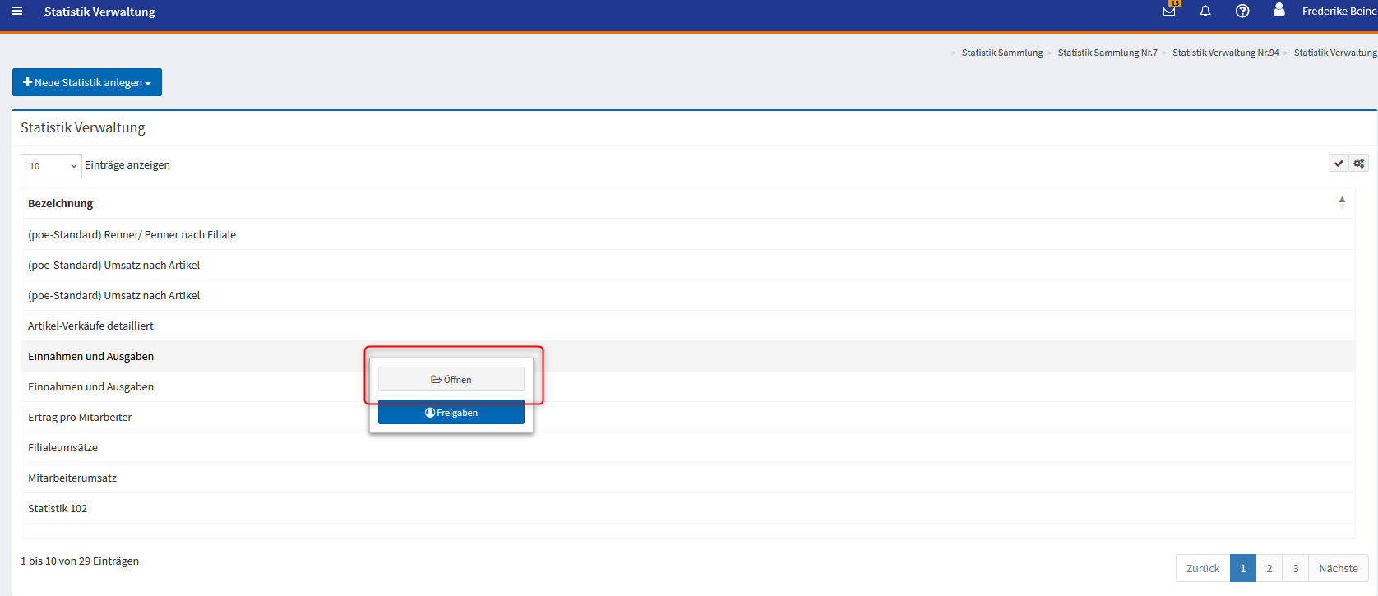The image size is (1378, 596).
Task: Click the user profile avatar icon
Action: pyautogui.click(x=1279, y=11)
